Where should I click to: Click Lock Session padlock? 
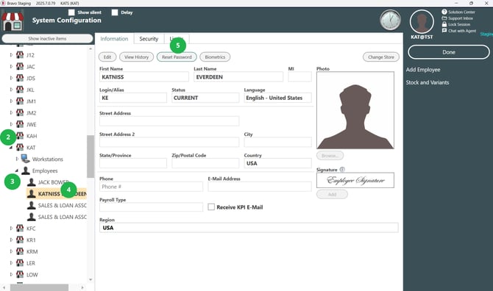pos(444,24)
